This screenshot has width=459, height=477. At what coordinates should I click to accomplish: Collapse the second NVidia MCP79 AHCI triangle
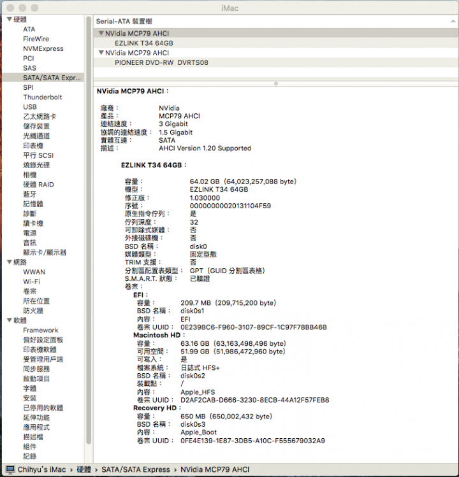tap(101, 53)
